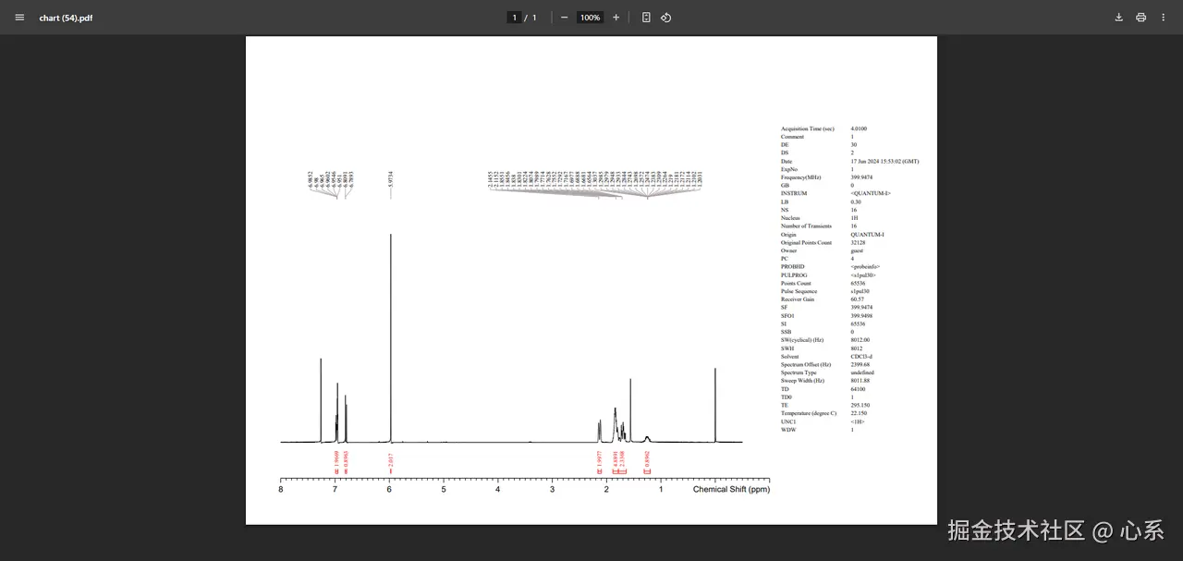Click the Temperature (degree C) label
This screenshot has width=1183, height=561.
coord(808,413)
